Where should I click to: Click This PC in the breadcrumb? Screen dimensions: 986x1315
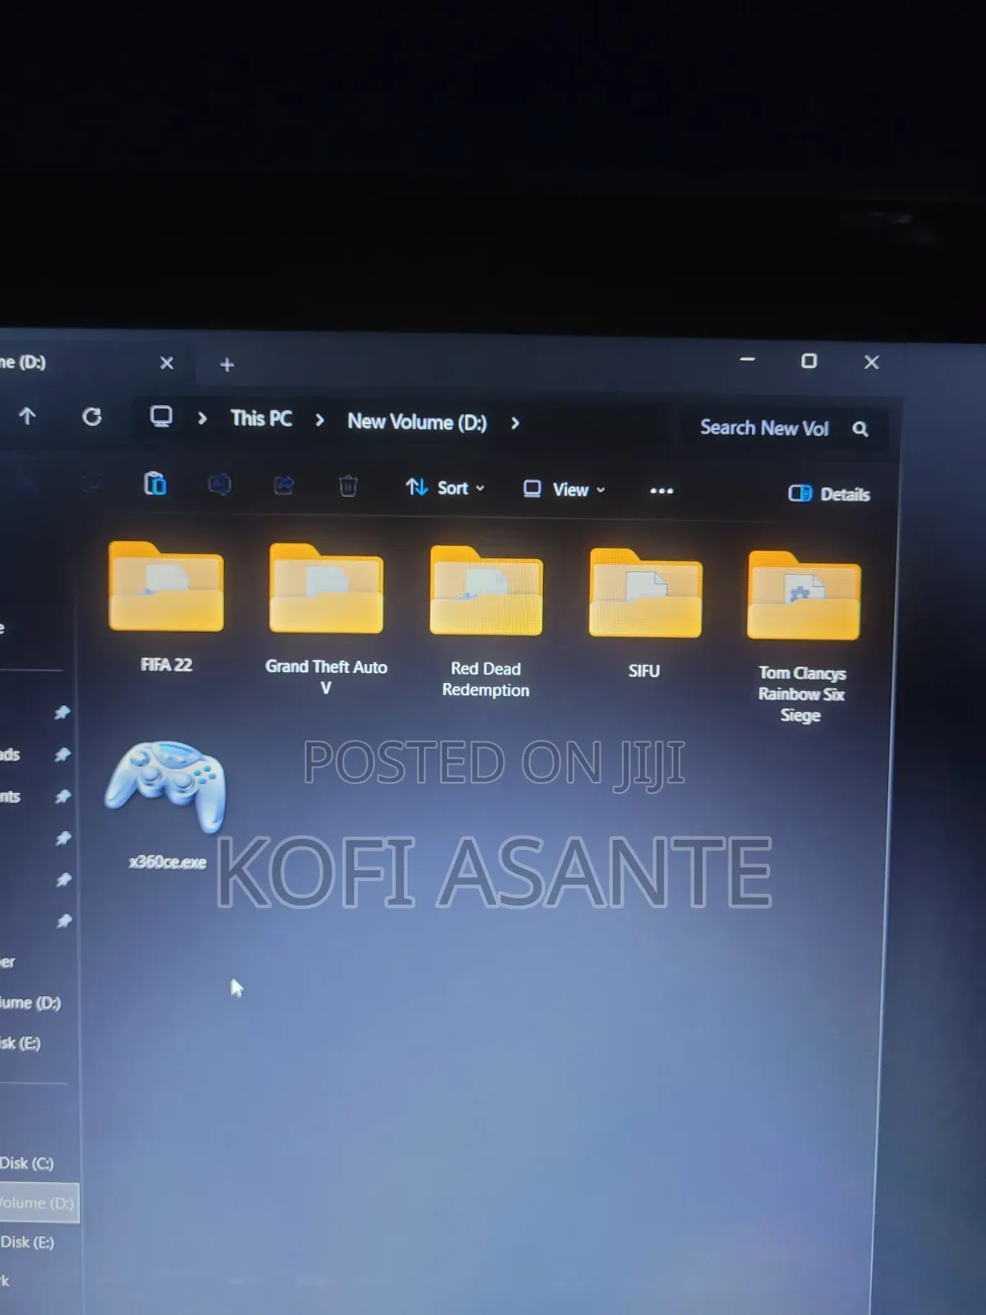pos(261,418)
